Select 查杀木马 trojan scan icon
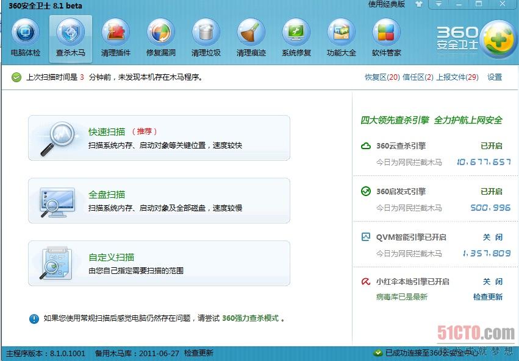Image resolution: width=519 pixels, height=361 pixels. tap(71, 32)
